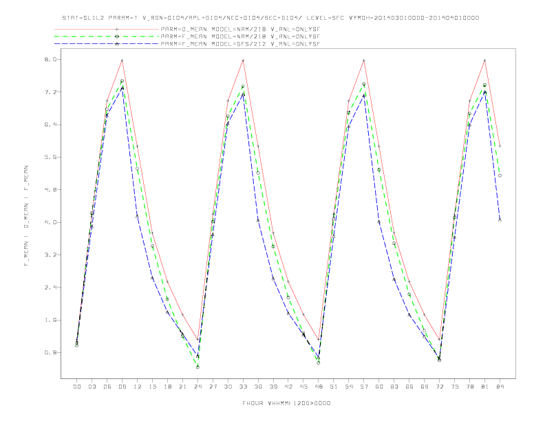The height and width of the screenshot is (421, 545).
Task: Select the PARM=O_MEAN MODEL=NAM/218 legend label
Action: pyautogui.click(x=240, y=29)
